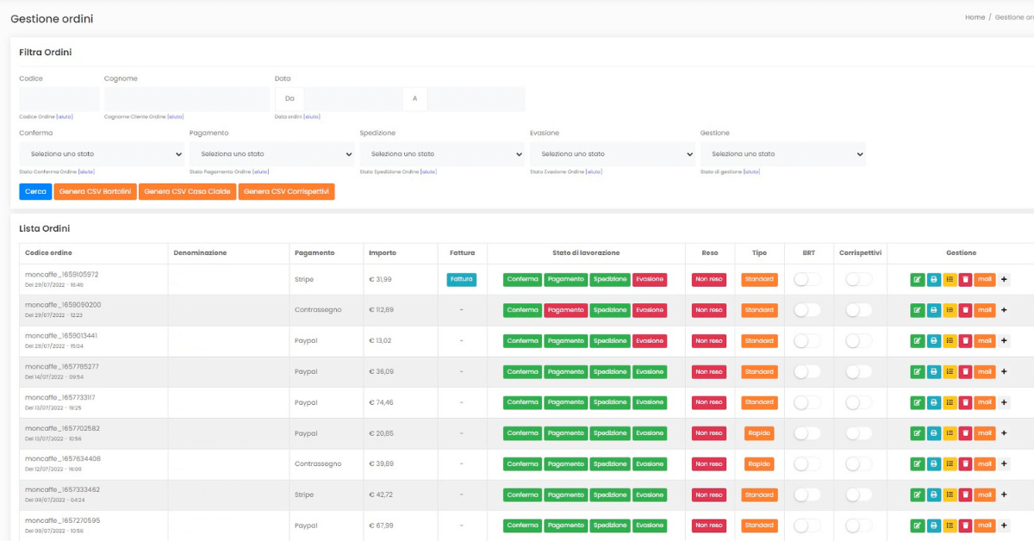Click red Pagamento status of order moncaffe_1659090200
Viewport: 1034px width, 541px height.
(x=565, y=310)
